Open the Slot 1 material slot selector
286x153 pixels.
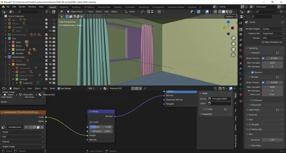pyautogui.click(x=95, y=88)
